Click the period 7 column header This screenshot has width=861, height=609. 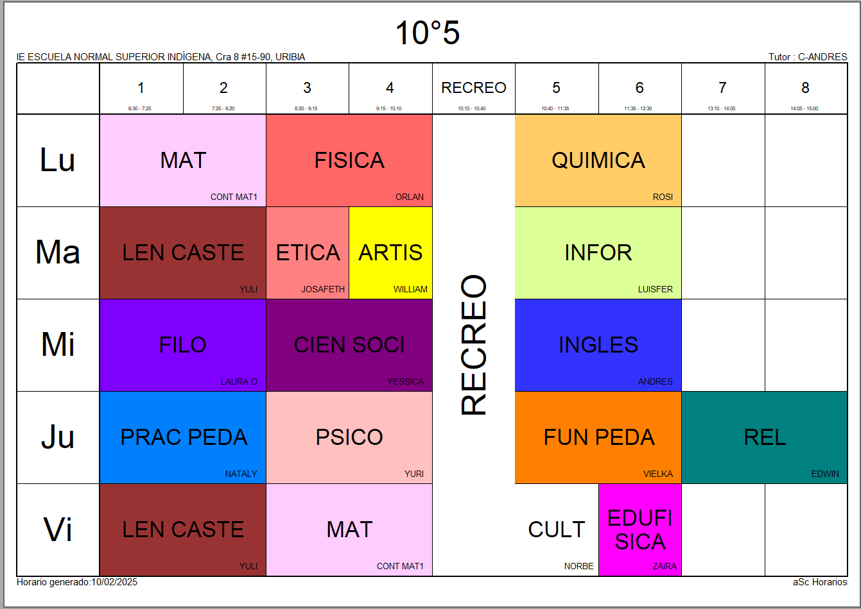point(722,88)
